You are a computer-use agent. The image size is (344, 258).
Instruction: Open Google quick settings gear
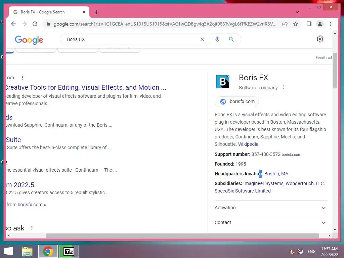click(320, 39)
